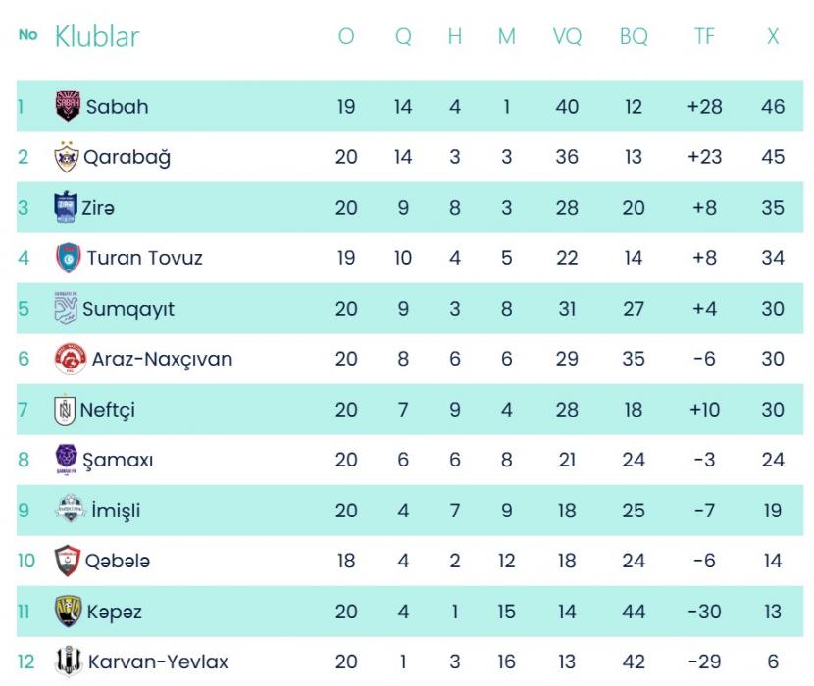Click Sabah's 46 points value
814x686 pixels.
(x=773, y=106)
